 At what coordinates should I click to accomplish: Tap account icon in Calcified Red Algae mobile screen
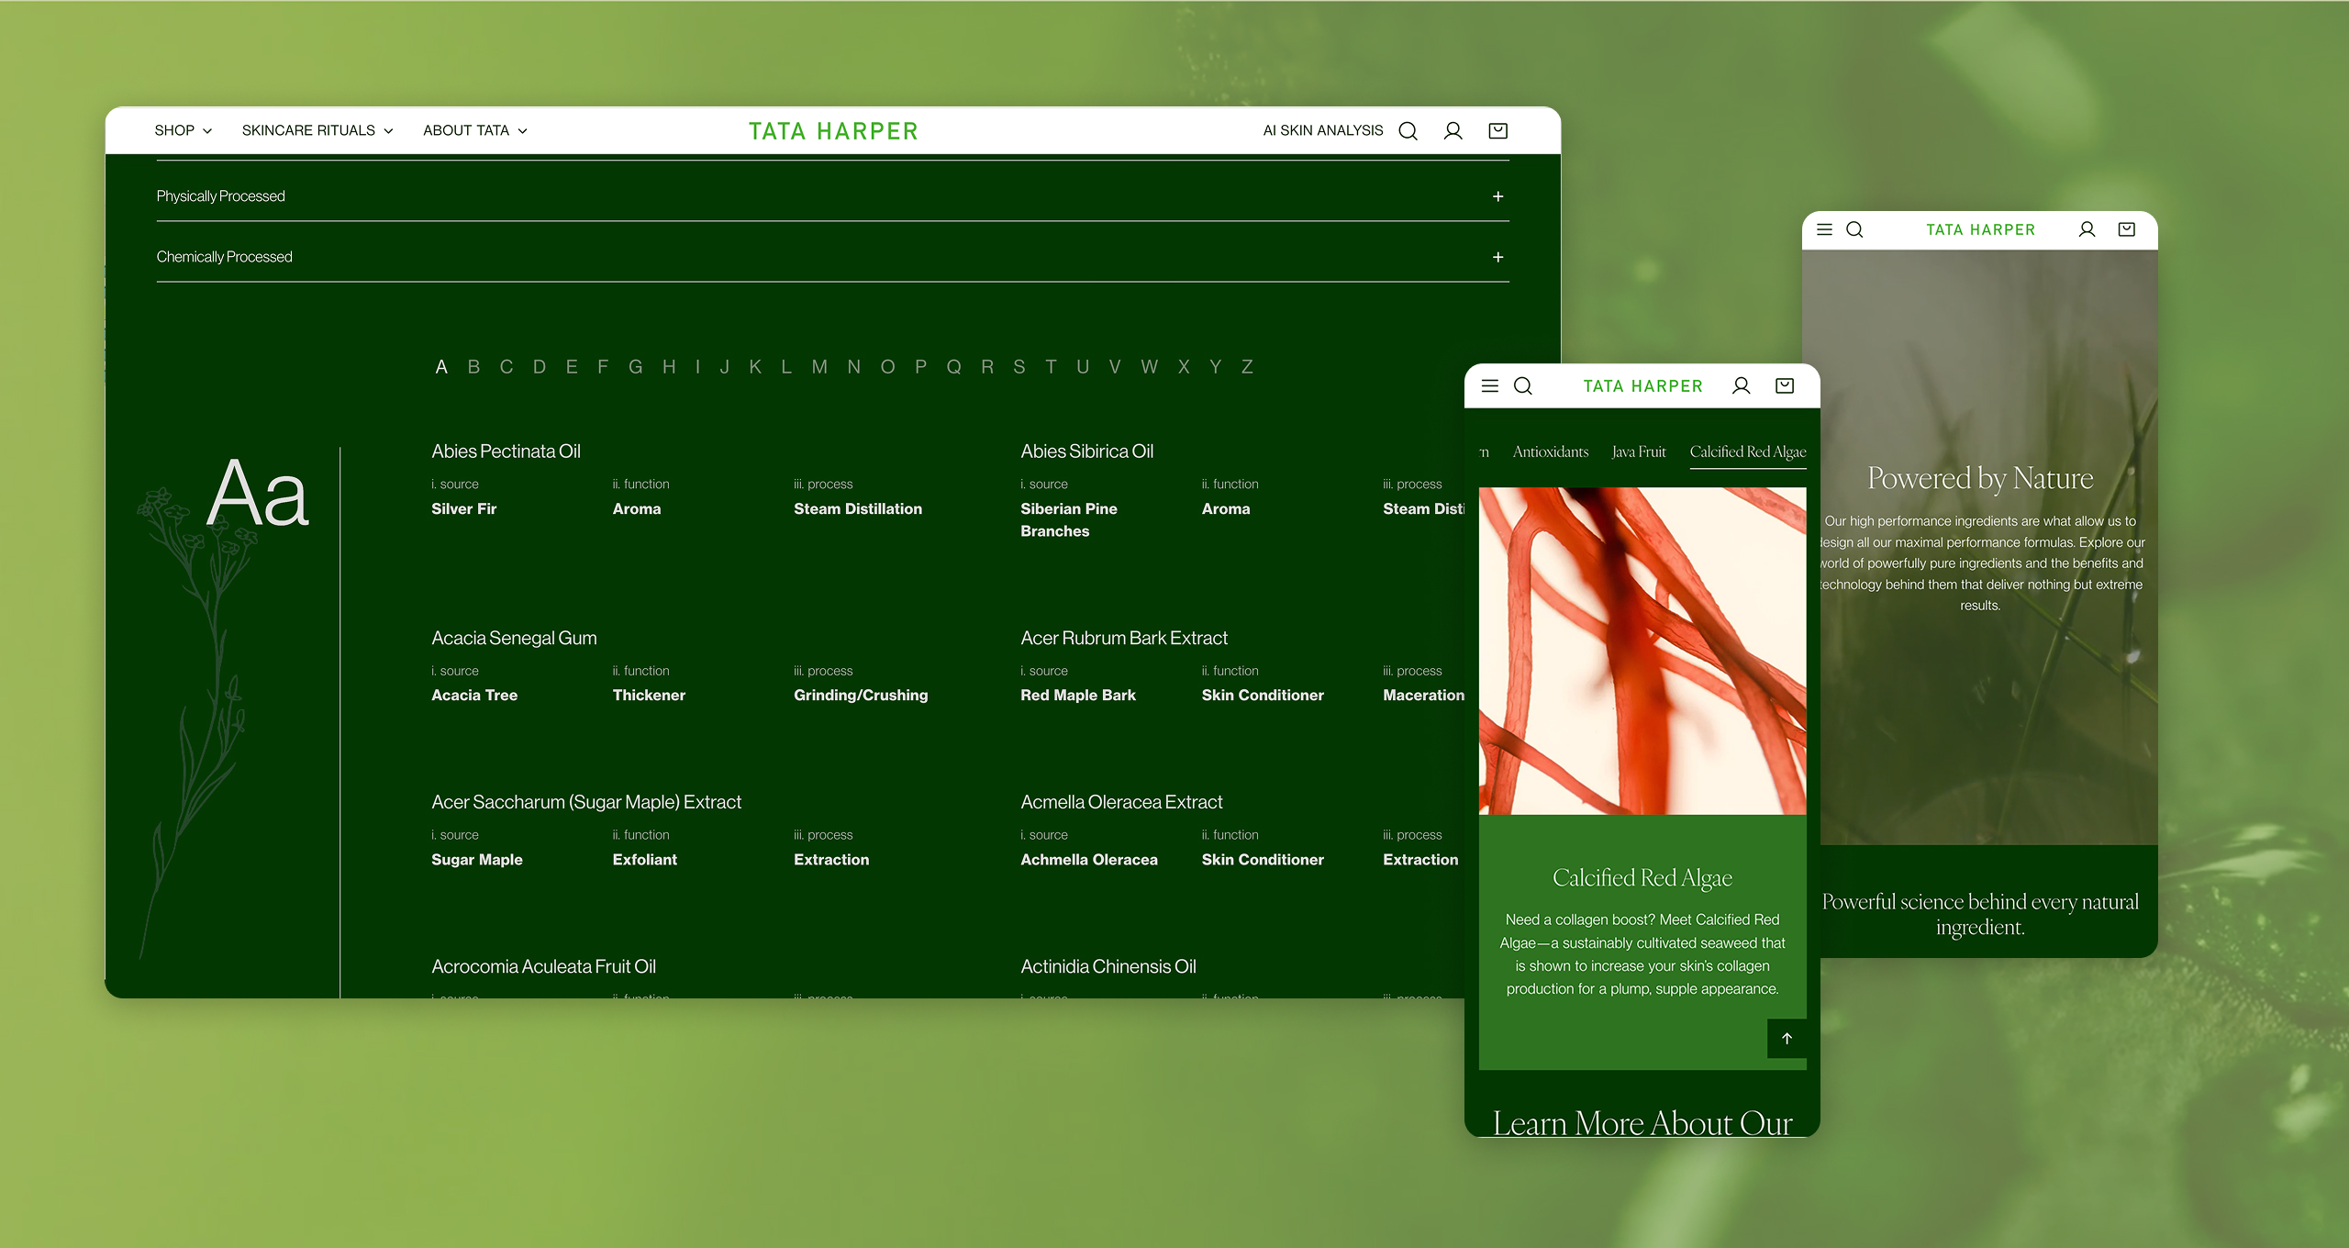click(x=1741, y=385)
